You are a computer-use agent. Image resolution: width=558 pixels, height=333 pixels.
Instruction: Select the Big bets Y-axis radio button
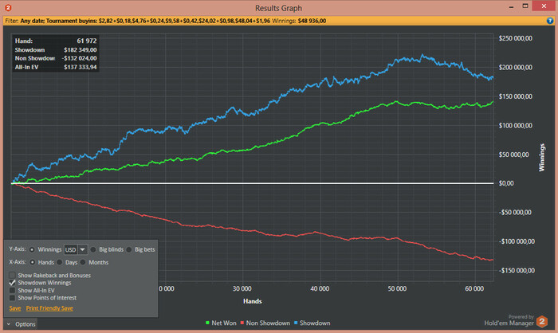(x=129, y=249)
